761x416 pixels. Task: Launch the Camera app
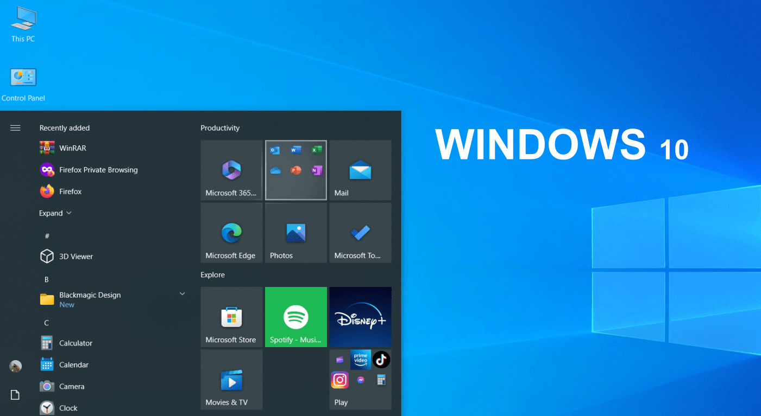pos(114,387)
